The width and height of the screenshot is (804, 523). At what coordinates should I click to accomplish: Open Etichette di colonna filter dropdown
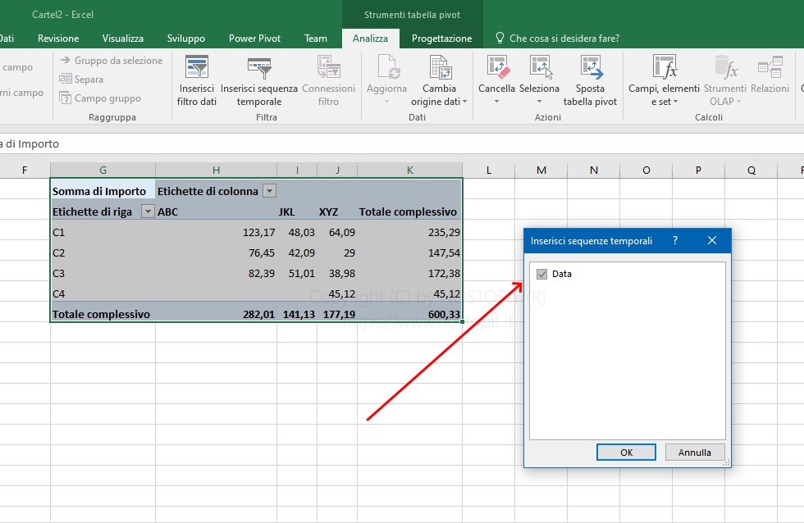click(269, 191)
